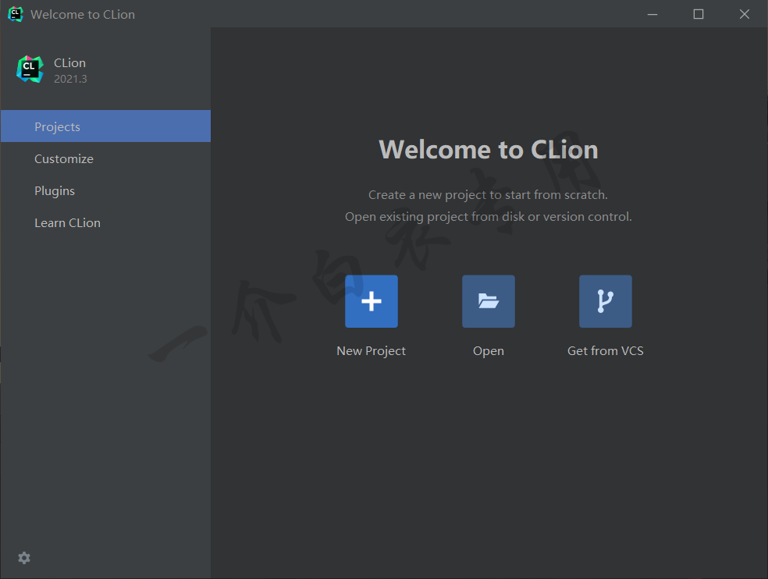This screenshot has width=768, height=579.
Task: Click the Get from VCS label
Action: pyautogui.click(x=606, y=350)
